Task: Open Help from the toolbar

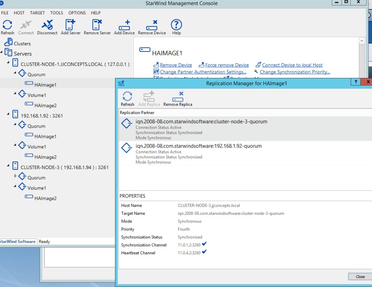Action: (x=176, y=25)
